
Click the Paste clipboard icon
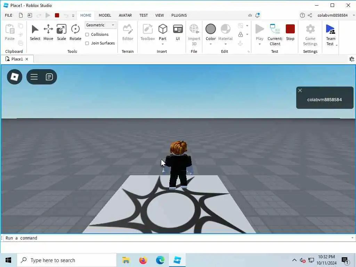(10, 29)
